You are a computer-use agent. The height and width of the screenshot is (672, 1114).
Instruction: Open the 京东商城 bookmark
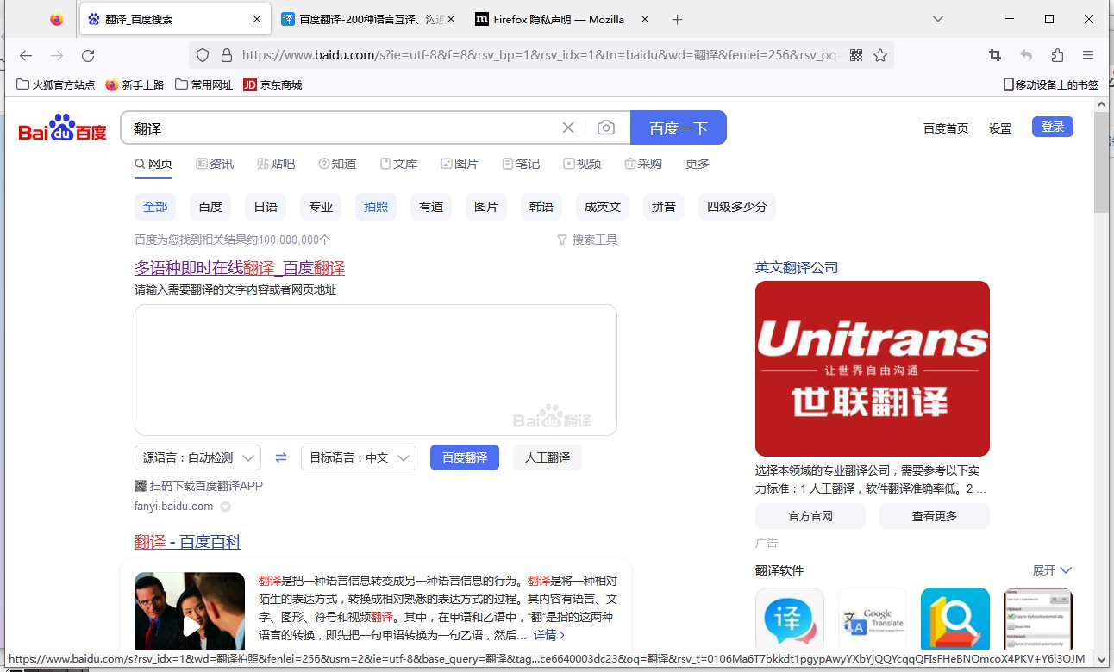272,84
